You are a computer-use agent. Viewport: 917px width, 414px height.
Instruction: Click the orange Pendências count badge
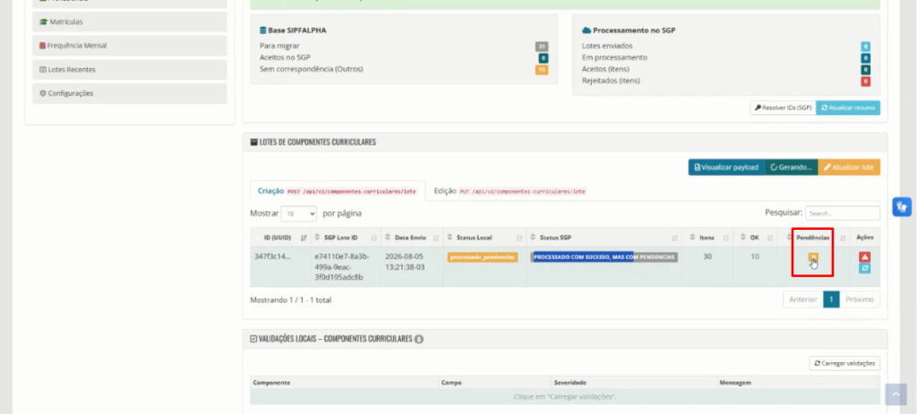click(x=813, y=257)
